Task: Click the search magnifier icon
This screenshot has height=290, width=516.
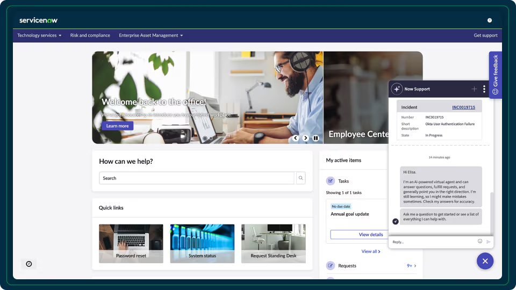Action: tap(301, 178)
